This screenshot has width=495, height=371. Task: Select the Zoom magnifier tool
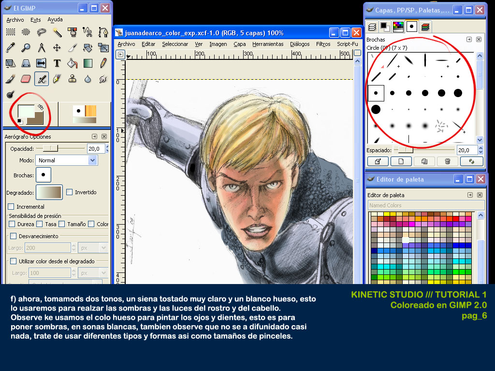[x=26, y=48]
